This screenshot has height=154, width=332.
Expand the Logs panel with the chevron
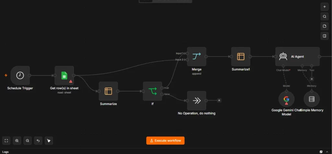tap(327, 152)
